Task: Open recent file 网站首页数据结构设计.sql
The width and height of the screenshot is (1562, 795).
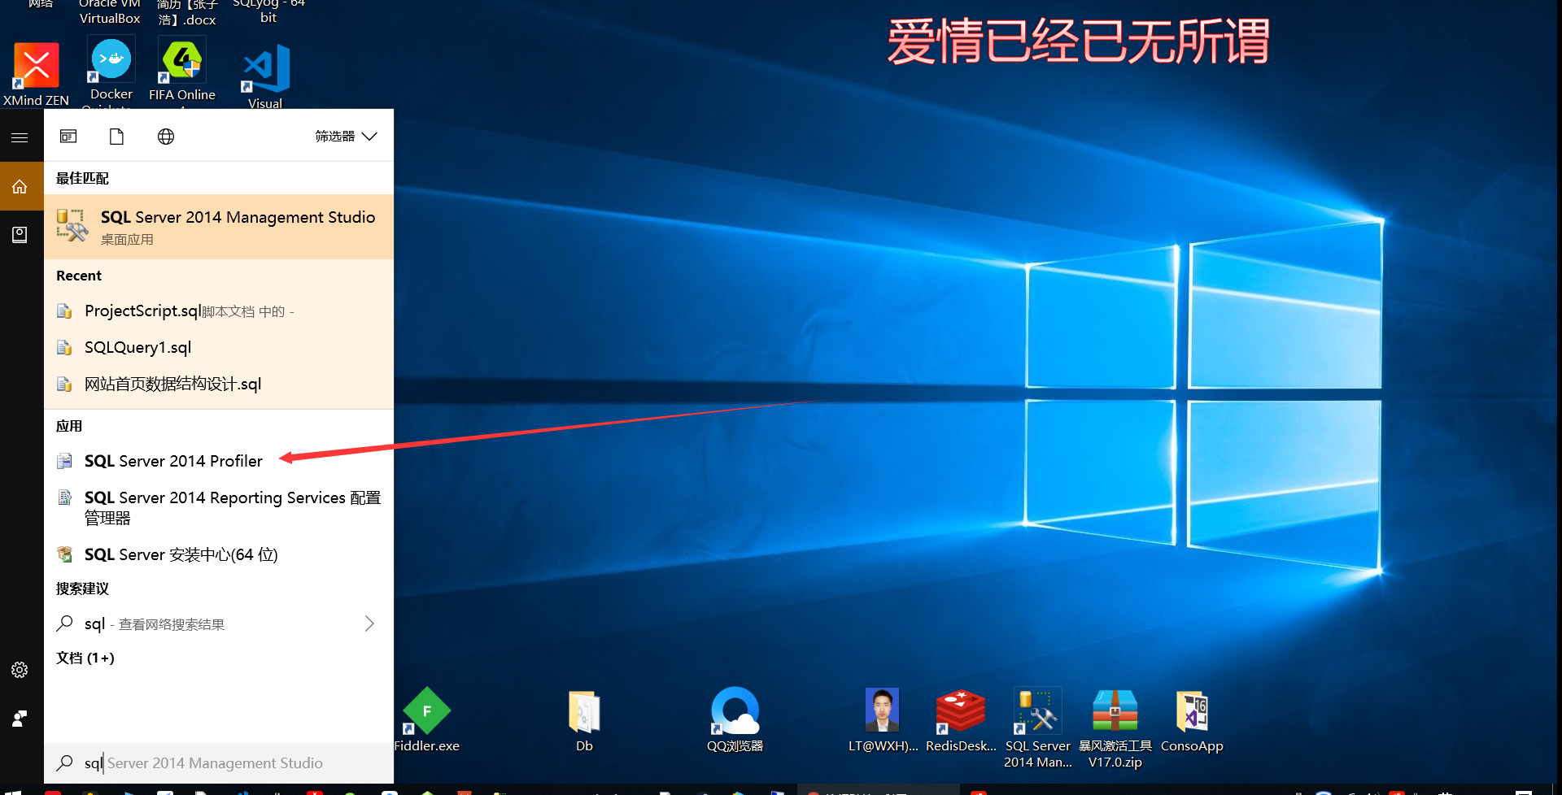Action: click(219, 384)
